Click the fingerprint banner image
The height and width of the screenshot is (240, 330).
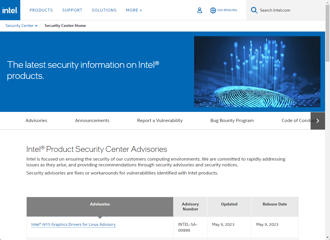click(x=257, y=72)
